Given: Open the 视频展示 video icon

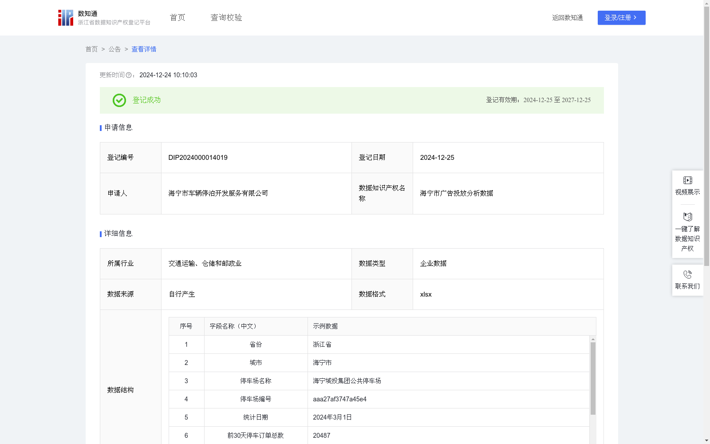Looking at the screenshot, I should click(687, 180).
